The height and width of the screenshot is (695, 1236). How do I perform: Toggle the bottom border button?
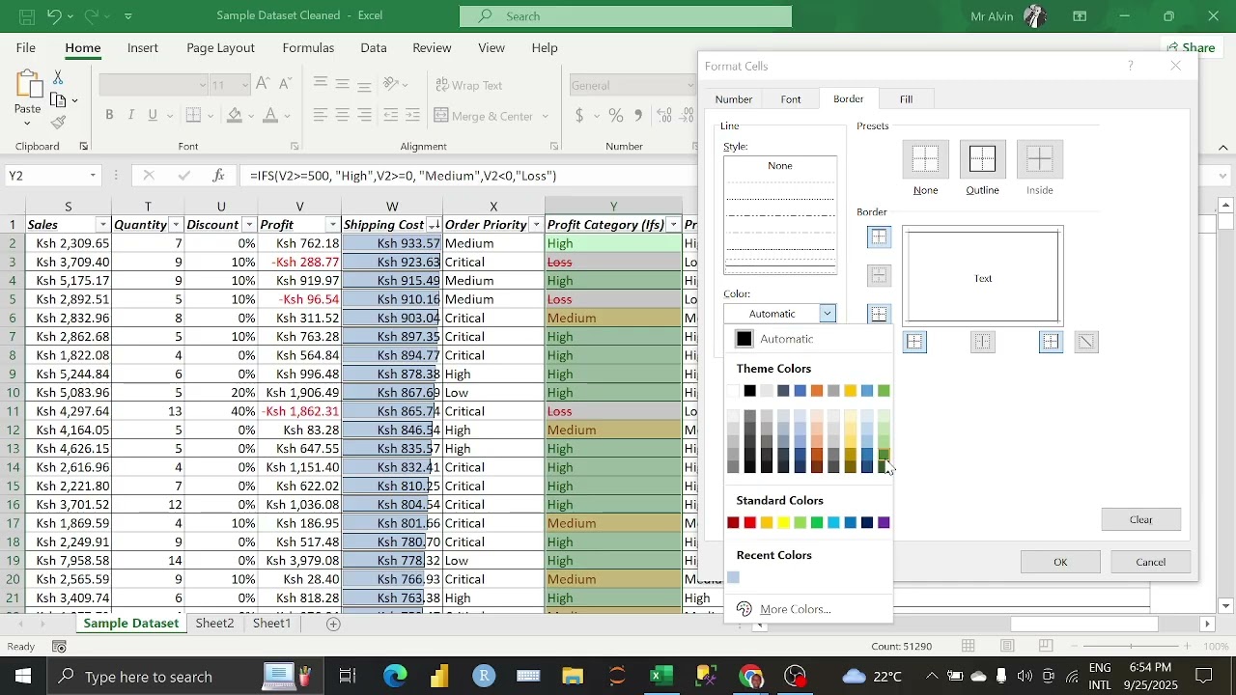[x=879, y=315]
